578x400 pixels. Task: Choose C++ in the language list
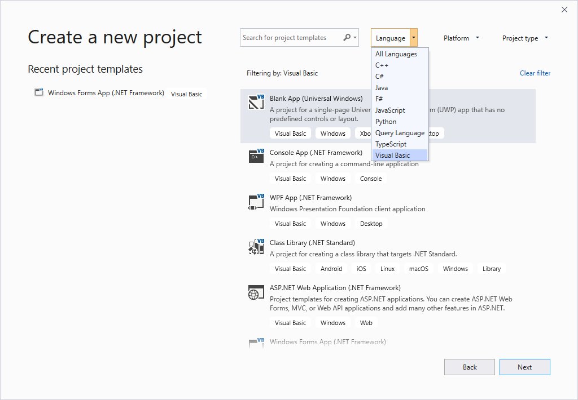click(x=400, y=65)
